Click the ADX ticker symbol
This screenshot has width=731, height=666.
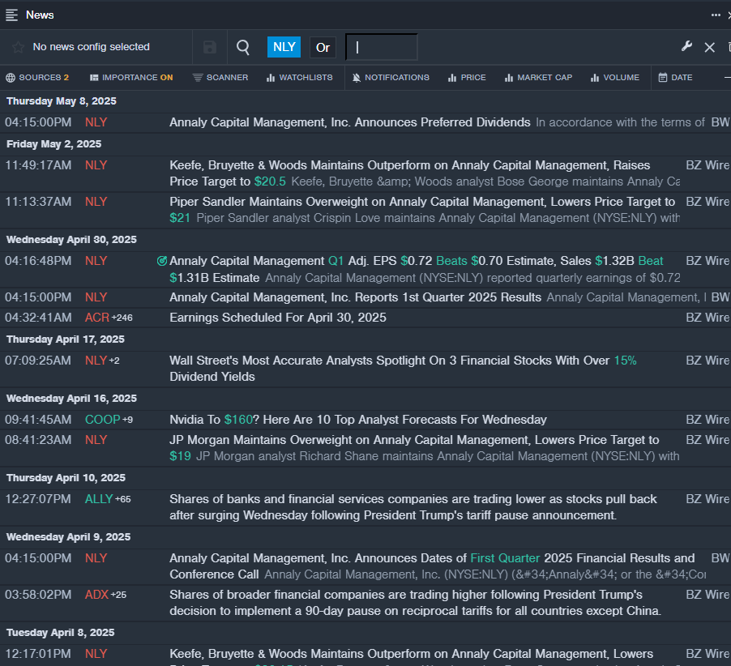coord(96,594)
